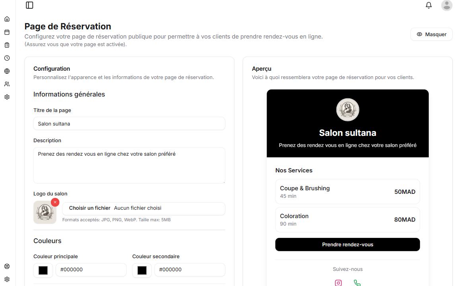Open the clipboard list icon in sidebar

(x=7, y=45)
